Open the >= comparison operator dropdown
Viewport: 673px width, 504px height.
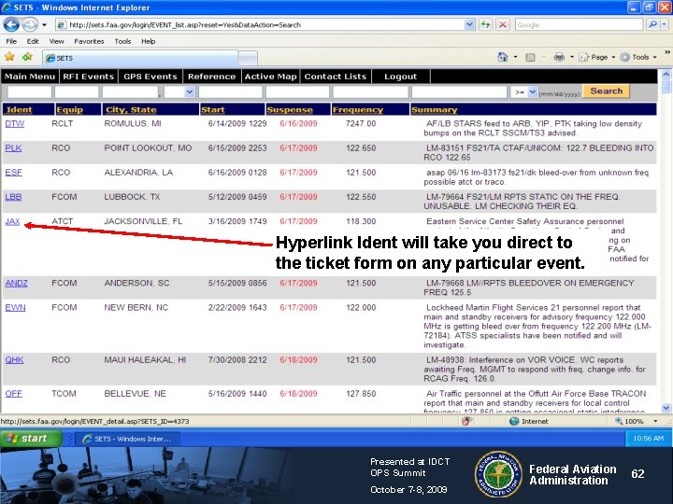(x=532, y=91)
